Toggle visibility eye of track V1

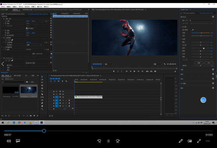pyautogui.click(x=63, y=97)
